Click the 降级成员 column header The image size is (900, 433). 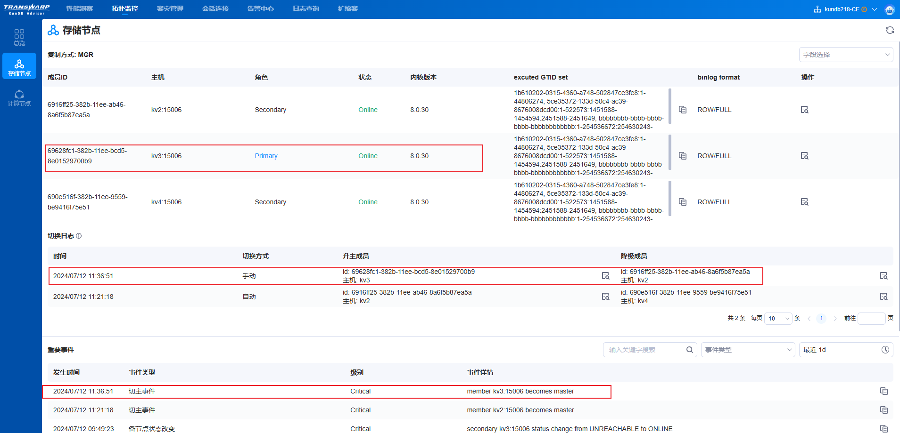(634, 256)
